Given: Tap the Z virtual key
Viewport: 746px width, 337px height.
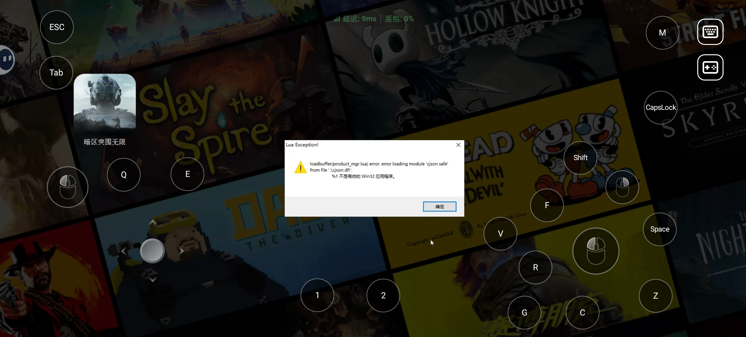Looking at the screenshot, I should pyautogui.click(x=656, y=296).
